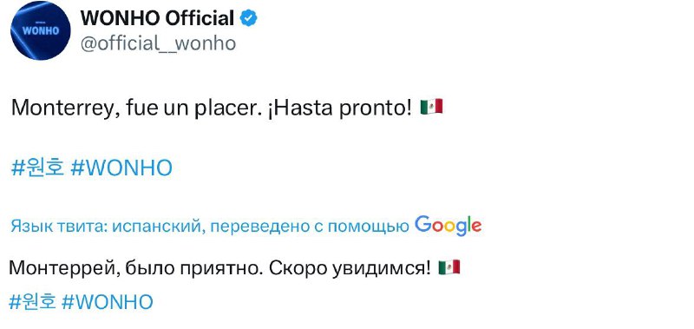Image resolution: width=694 pixels, height=329 pixels.
Task: Click the WONHO Official display name
Action: pos(157,18)
